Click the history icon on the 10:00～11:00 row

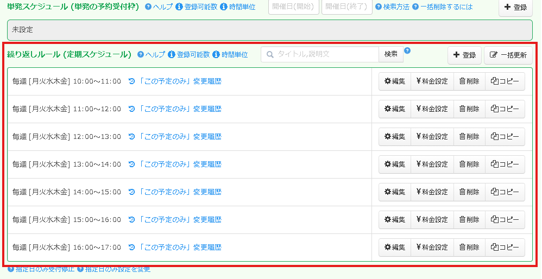point(131,81)
